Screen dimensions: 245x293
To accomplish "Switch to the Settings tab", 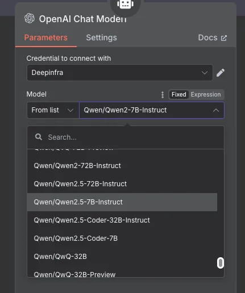I will coord(101,37).
